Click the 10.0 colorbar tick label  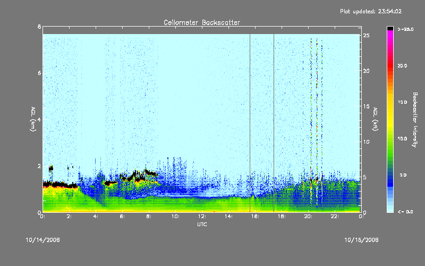click(x=402, y=139)
